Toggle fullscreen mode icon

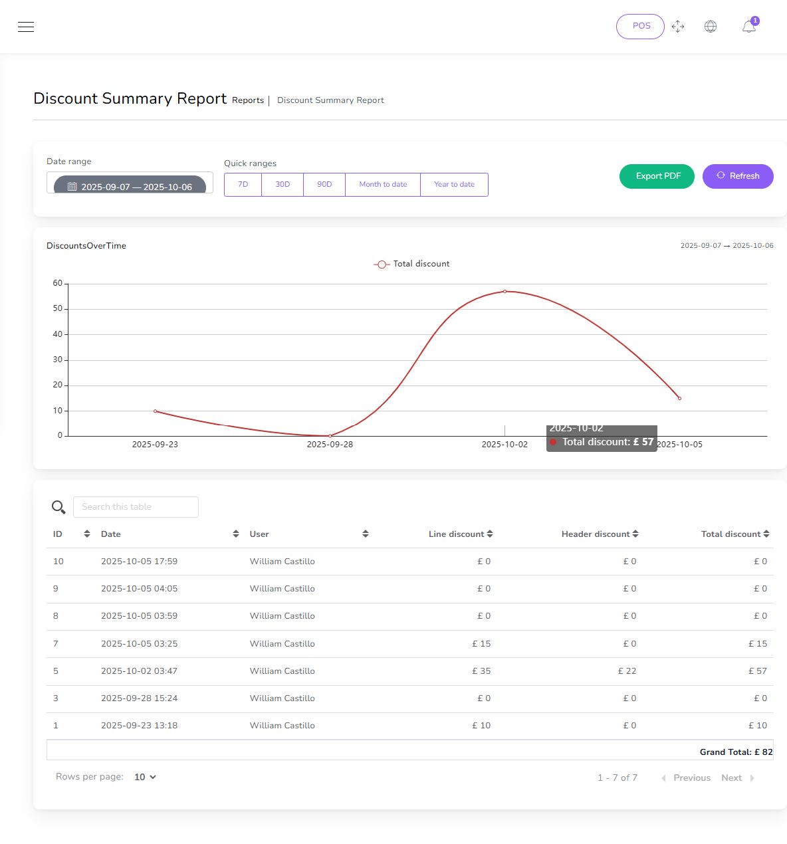[x=678, y=27]
